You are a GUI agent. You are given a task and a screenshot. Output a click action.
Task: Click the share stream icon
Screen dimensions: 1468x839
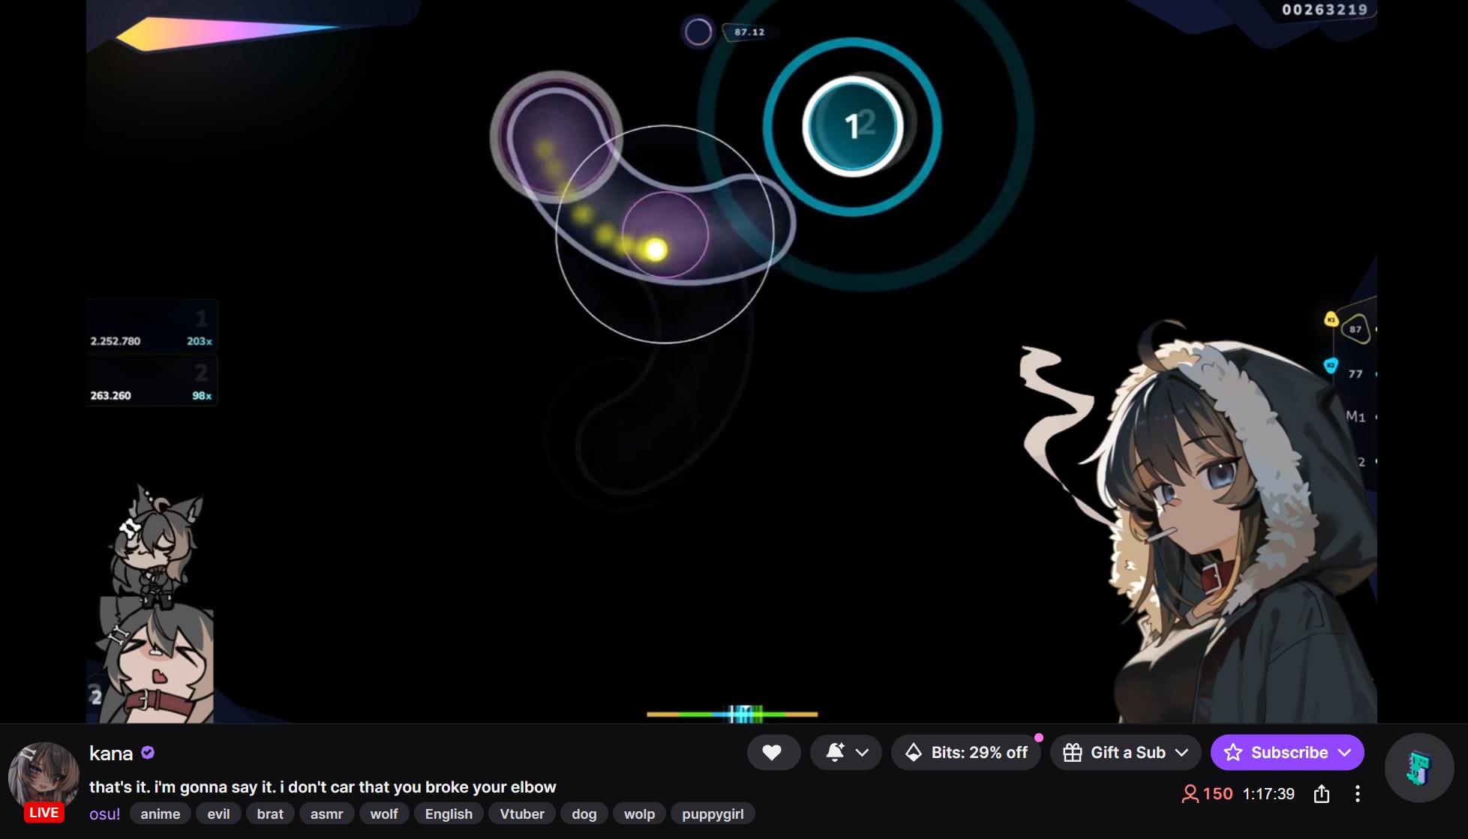tap(1322, 794)
